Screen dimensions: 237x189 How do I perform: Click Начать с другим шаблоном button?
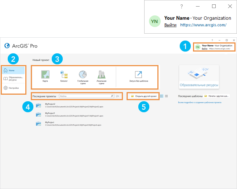[x=216, y=96]
